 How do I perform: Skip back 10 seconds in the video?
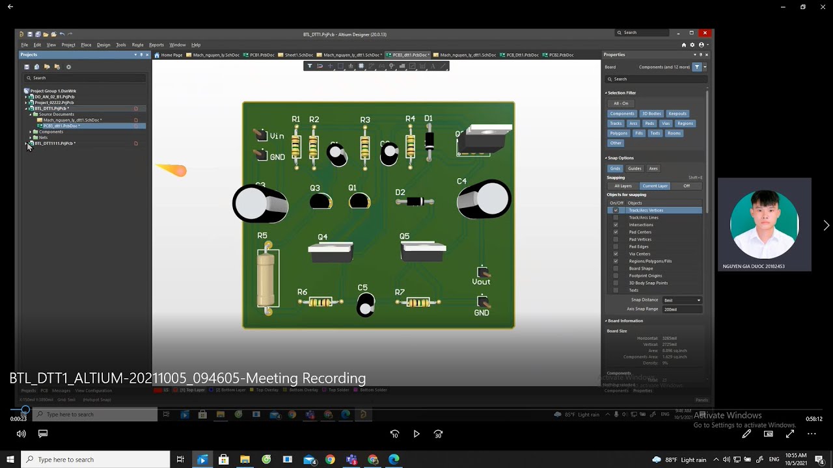click(394, 434)
